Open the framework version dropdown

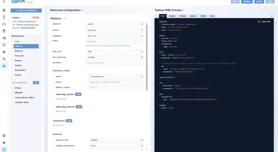coord(116,77)
